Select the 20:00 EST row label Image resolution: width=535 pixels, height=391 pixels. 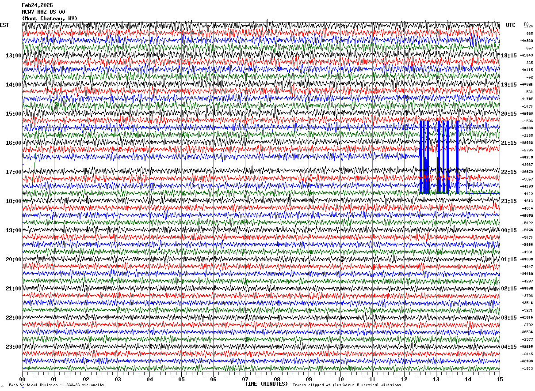coord(14,259)
